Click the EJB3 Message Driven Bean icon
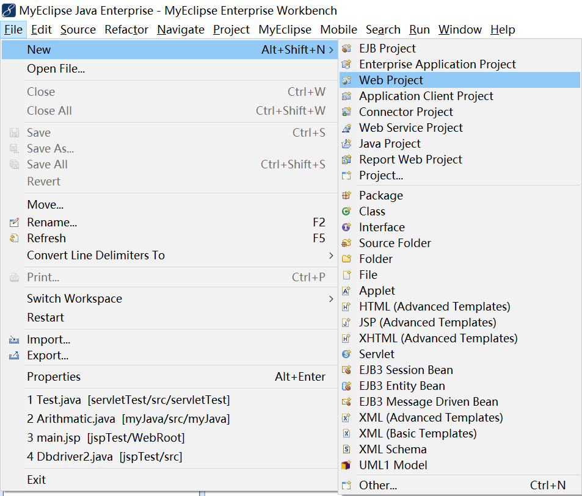The width and height of the screenshot is (582, 496). coord(346,402)
